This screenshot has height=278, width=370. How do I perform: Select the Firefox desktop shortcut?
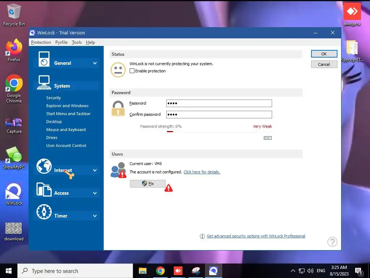(14, 50)
